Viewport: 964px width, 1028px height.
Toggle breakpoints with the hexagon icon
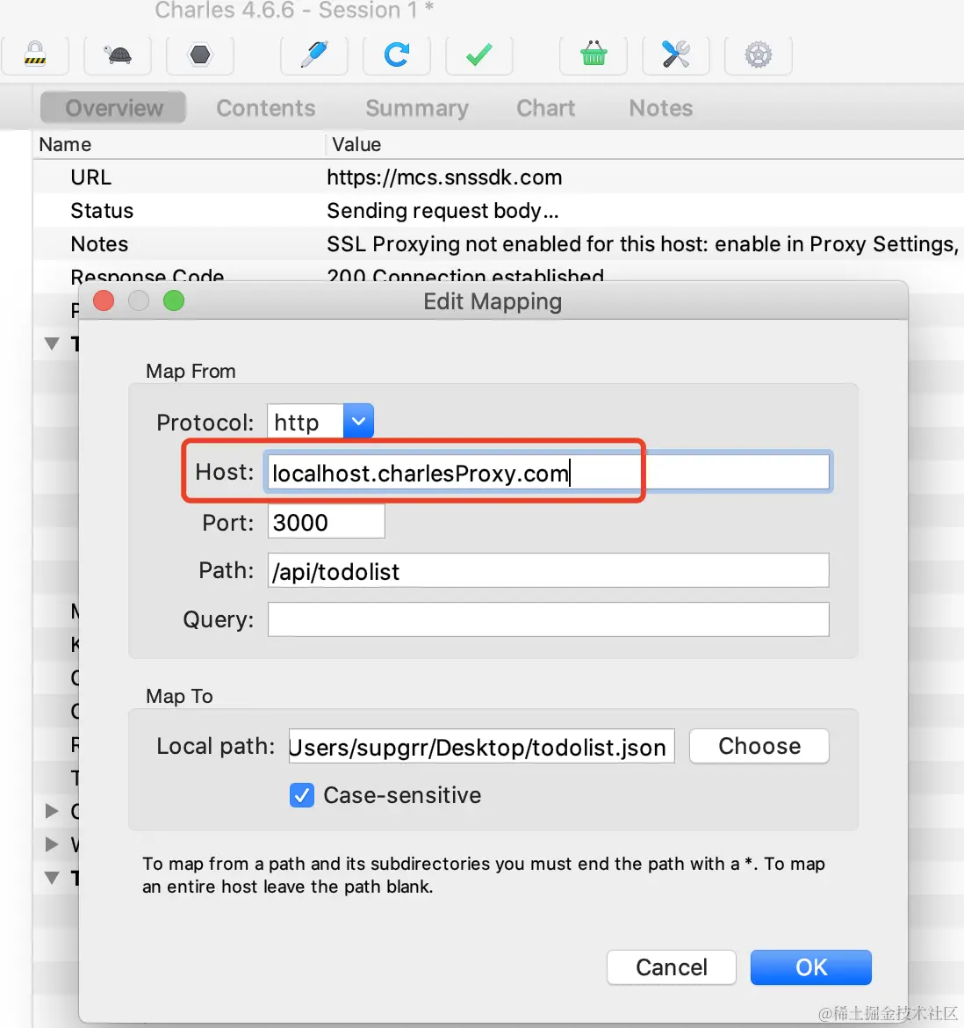[x=200, y=55]
